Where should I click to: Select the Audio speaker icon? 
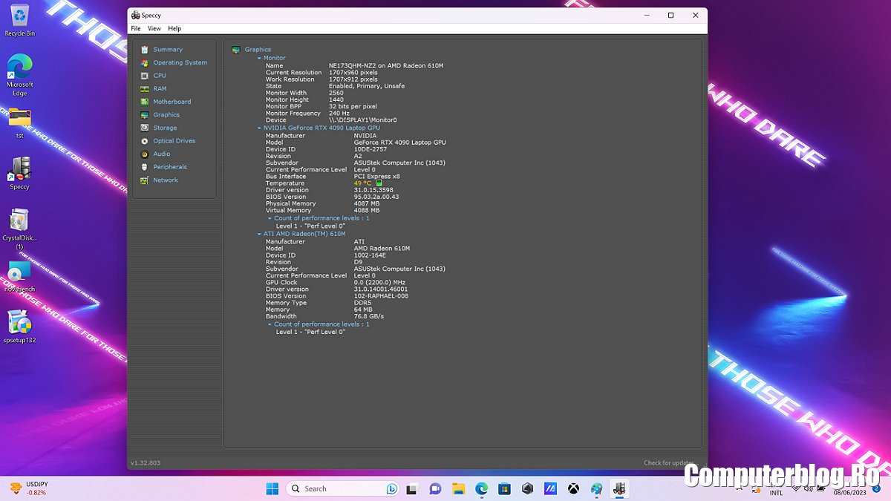pos(145,154)
